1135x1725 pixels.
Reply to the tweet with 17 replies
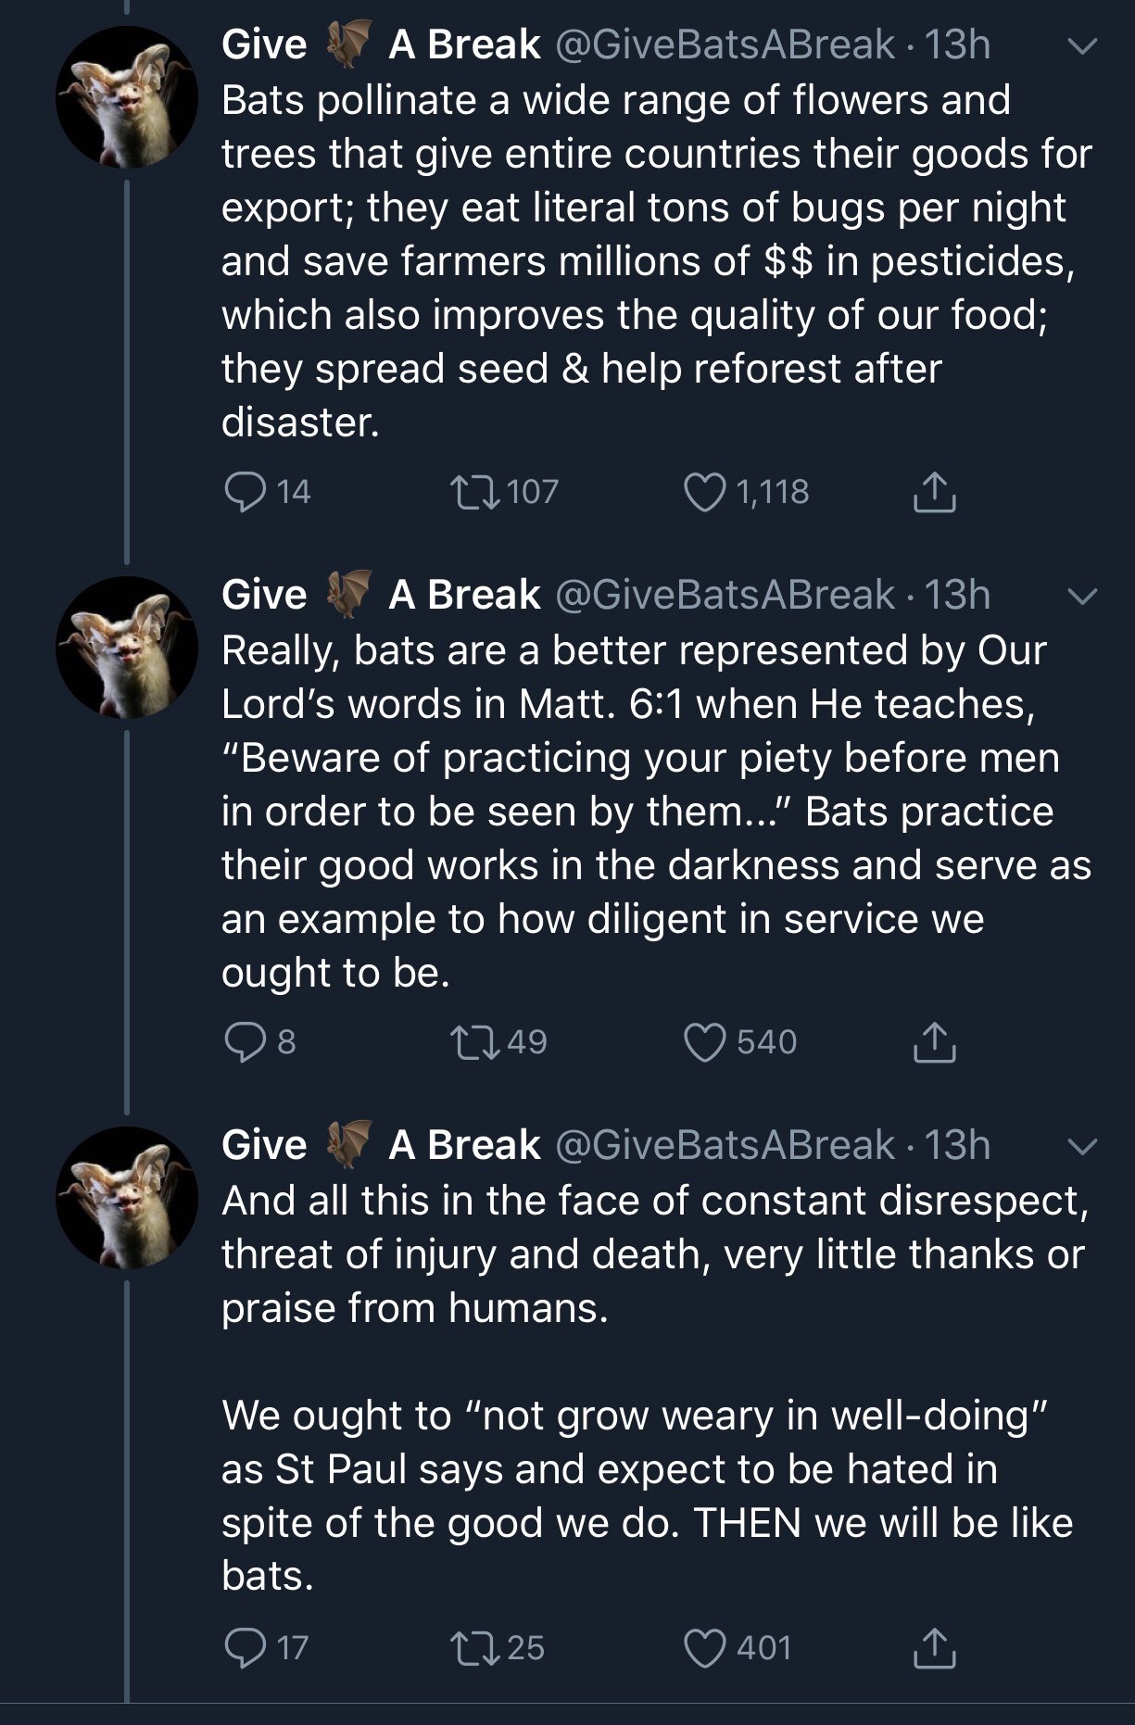[x=246, y=1648]
